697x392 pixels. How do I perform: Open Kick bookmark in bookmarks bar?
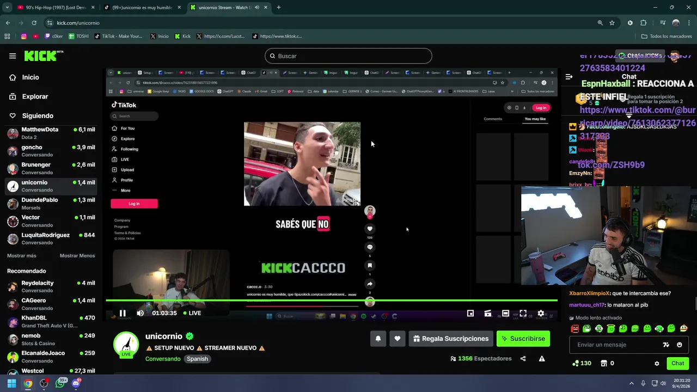point(183,36)
